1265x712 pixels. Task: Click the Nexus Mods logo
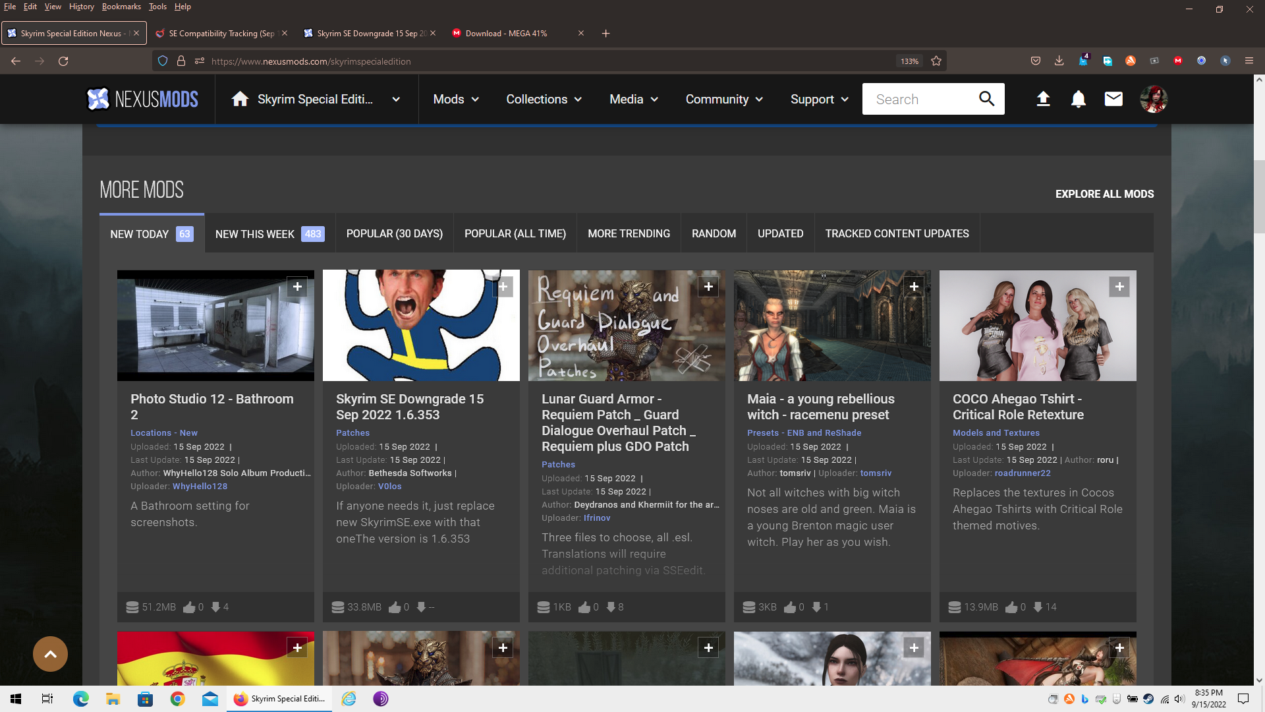[x=142, y=99]
